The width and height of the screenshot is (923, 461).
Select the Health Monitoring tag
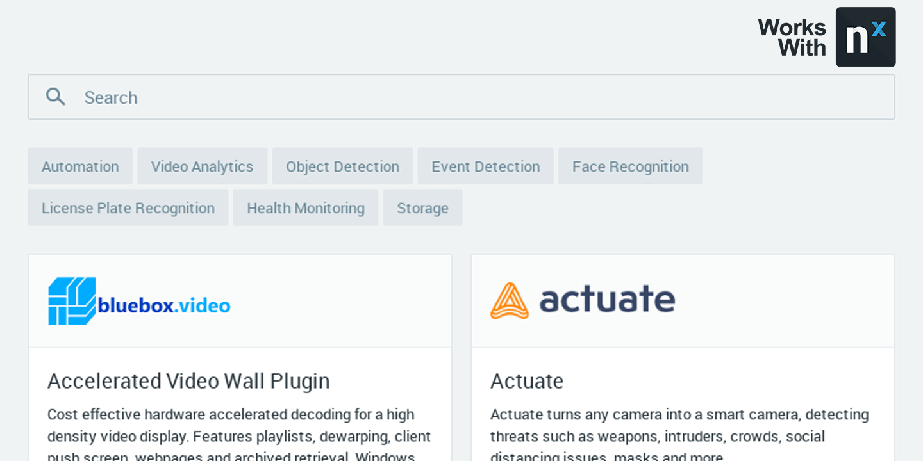click(305, 208)
